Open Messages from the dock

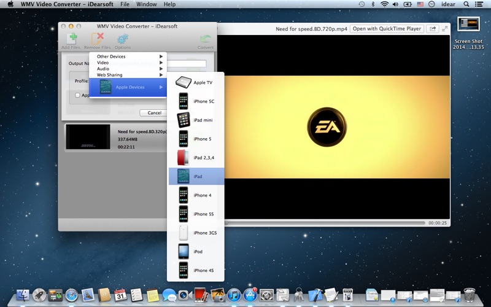[169, 295]
